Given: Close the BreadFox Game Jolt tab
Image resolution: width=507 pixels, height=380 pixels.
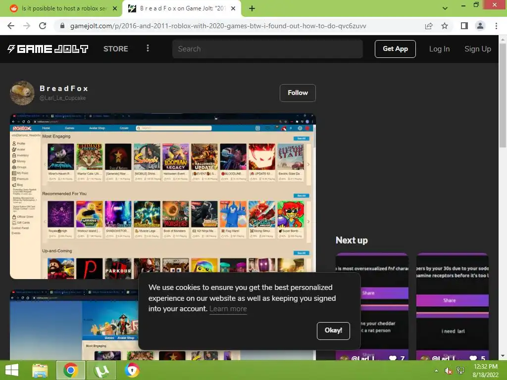Looking at the screenshot, I should [233, 8].
